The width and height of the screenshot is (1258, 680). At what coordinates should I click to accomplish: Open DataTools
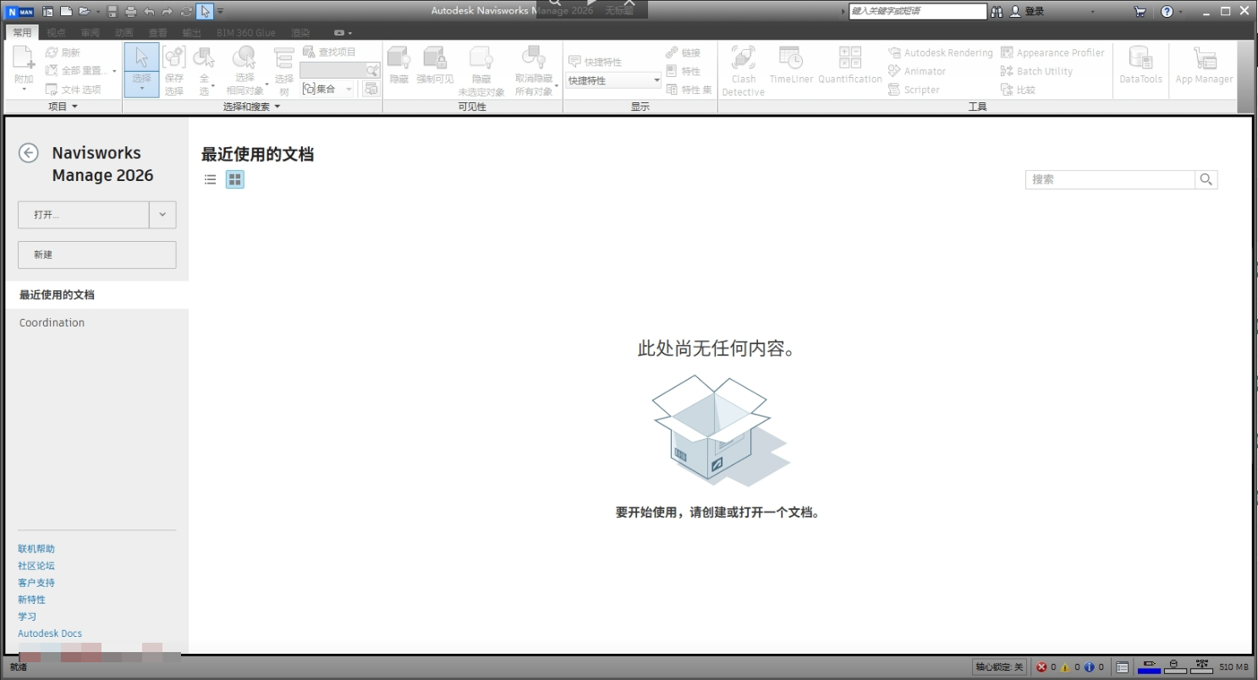click(x=1140, y=65)
